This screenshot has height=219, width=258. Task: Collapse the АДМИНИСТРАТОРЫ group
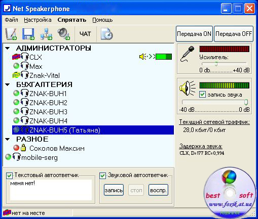[8, 49]
